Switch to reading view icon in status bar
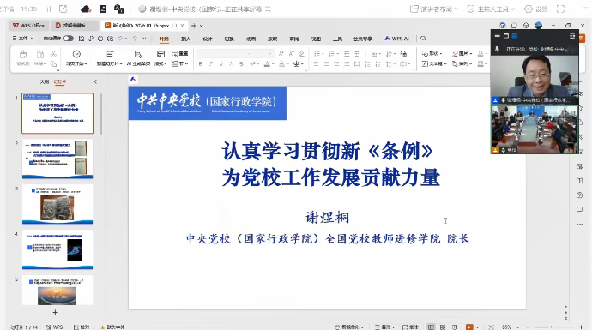The width and height of the screenshot is (592, 330). [455, 327]
